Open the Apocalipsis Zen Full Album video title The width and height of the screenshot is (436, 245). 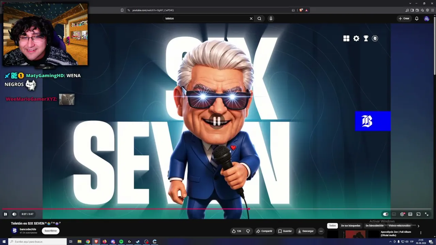point(396,233)
